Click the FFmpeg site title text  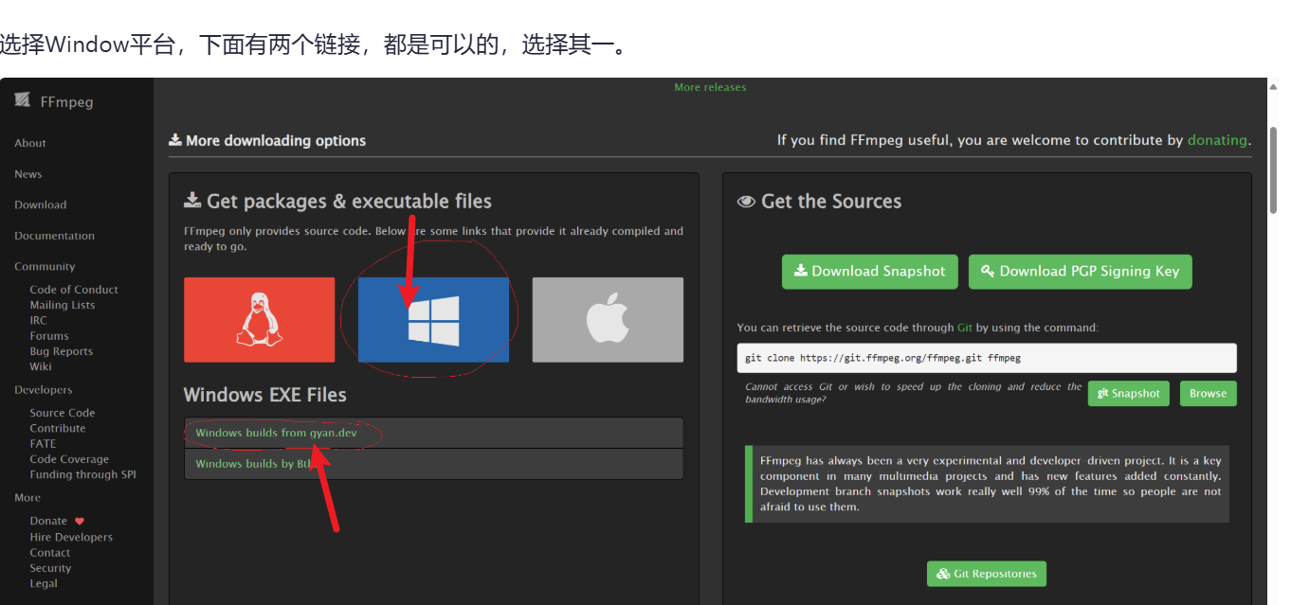(x=67, y=101)
